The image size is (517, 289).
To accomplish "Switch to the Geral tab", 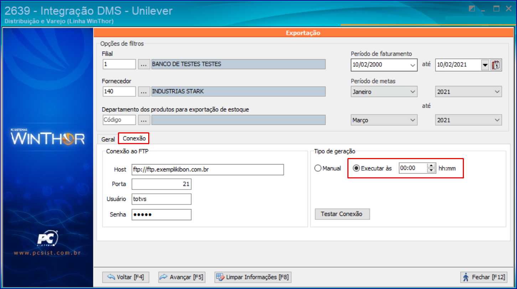I will (108, 139).
